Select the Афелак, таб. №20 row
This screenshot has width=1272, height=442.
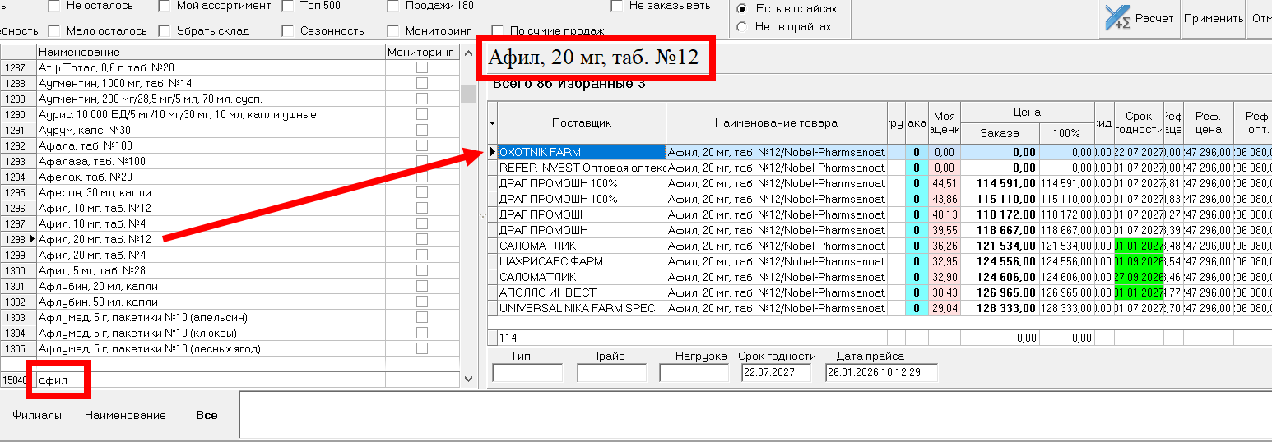point(211,177)
